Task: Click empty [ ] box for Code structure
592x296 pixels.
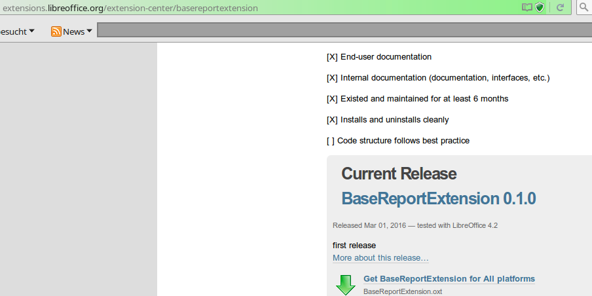Action: pos(330,141)
